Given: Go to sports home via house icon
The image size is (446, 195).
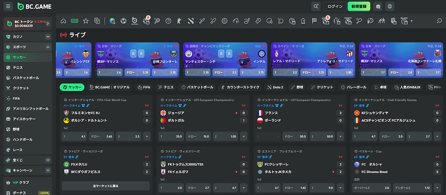Looking at the screenshot, I should [64, 21].
